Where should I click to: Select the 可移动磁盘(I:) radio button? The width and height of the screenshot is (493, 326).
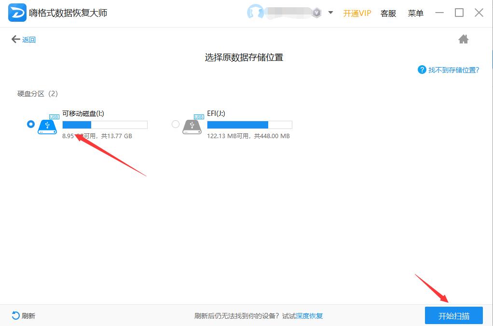[x=31, y=125]
